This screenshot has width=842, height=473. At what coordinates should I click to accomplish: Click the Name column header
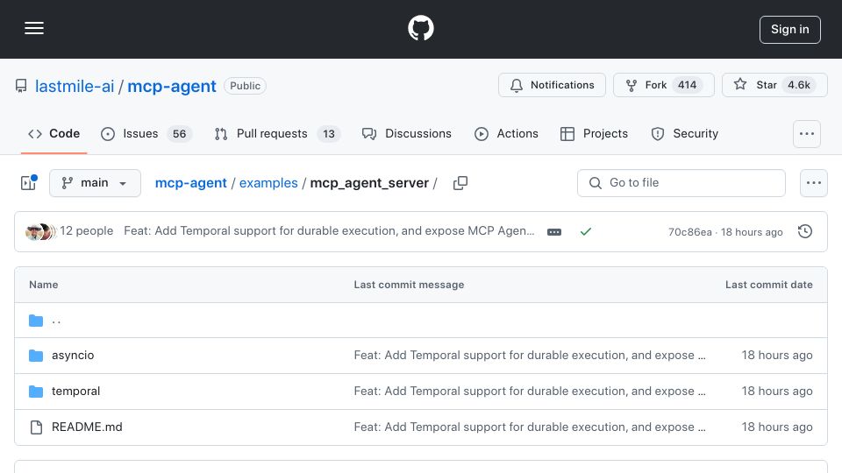pos(44,285)
